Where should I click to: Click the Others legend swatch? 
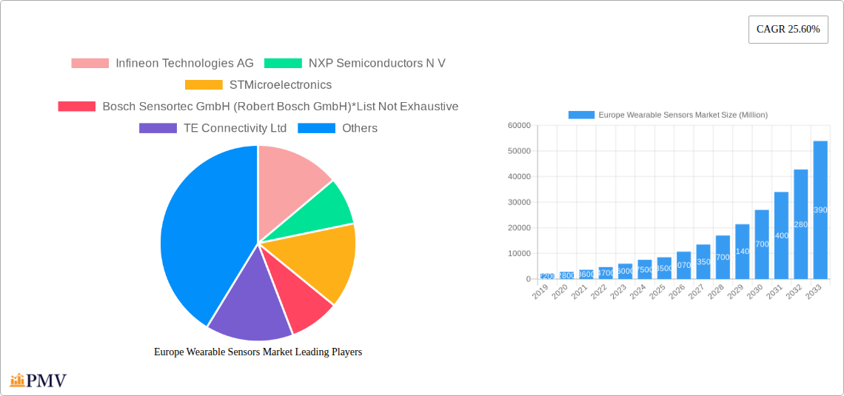click(x=317, y=128)
